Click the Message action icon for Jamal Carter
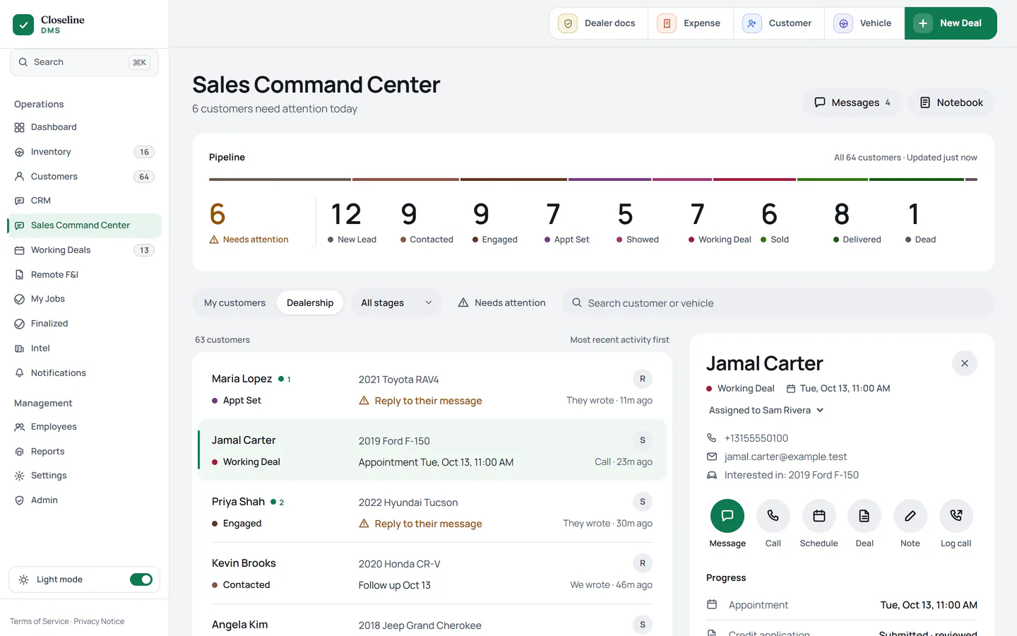 pyautogui.click(x=727, y=516)
